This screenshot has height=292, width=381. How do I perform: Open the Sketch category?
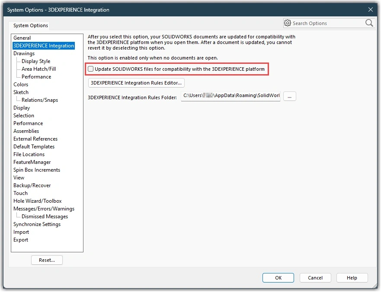click(21, 92)
